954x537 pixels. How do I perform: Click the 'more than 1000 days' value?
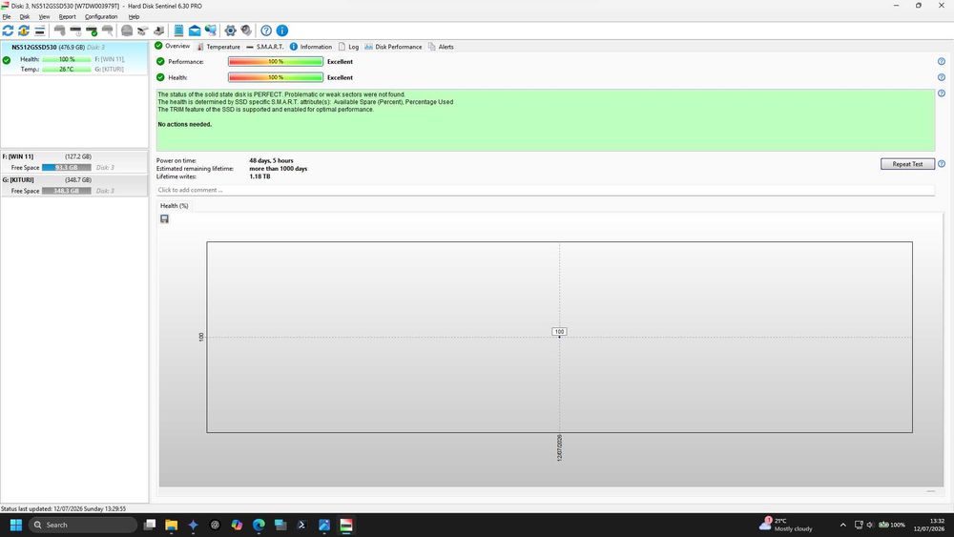pyautogui.click(x=278, y=169)
